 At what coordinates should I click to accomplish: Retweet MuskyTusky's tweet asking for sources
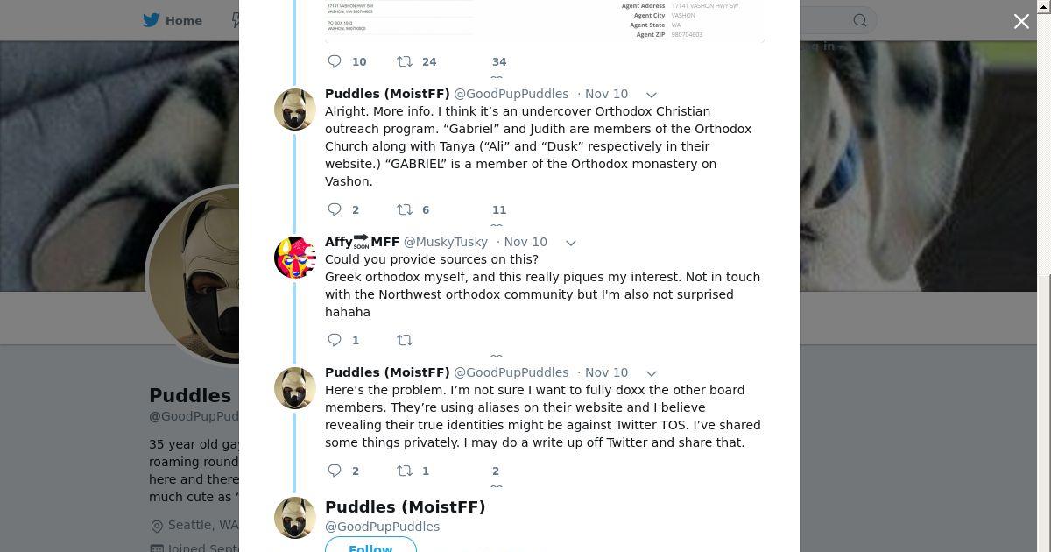point(405,340)
